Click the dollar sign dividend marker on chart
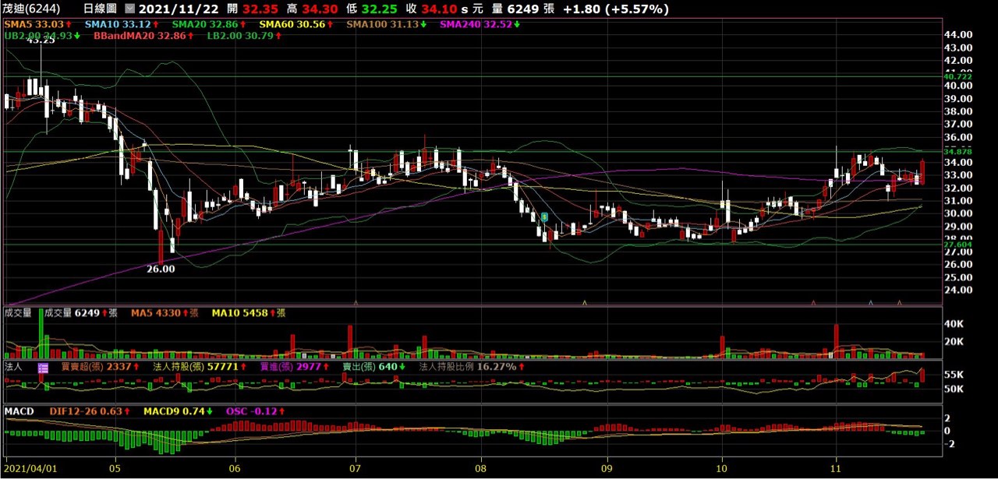The image size is (998, 479). pos(545,217)
